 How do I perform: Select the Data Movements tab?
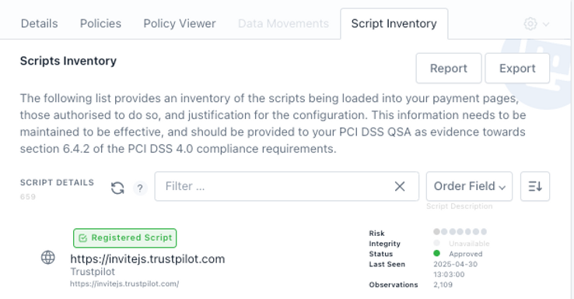(x=283, y=23)
